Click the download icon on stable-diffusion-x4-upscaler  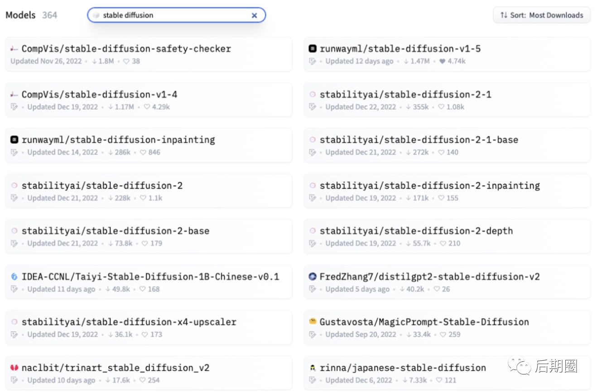coord(111,335)
